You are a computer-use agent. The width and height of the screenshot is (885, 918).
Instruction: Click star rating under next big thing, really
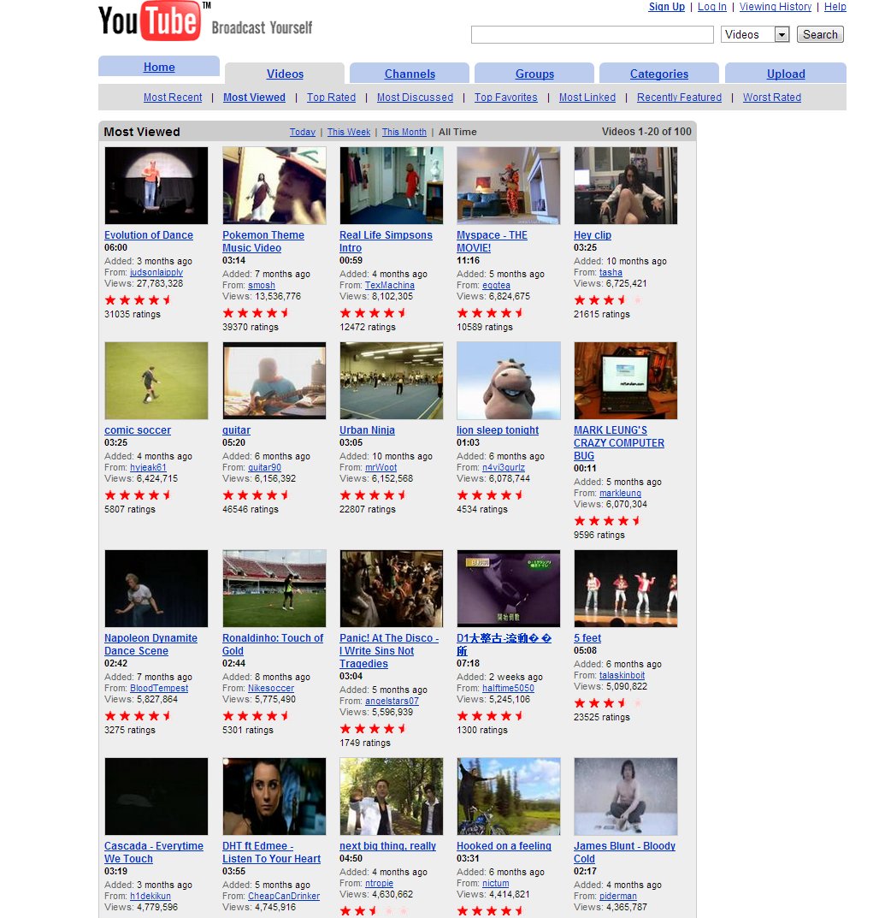pyautogui.click(x=374, y=911)
